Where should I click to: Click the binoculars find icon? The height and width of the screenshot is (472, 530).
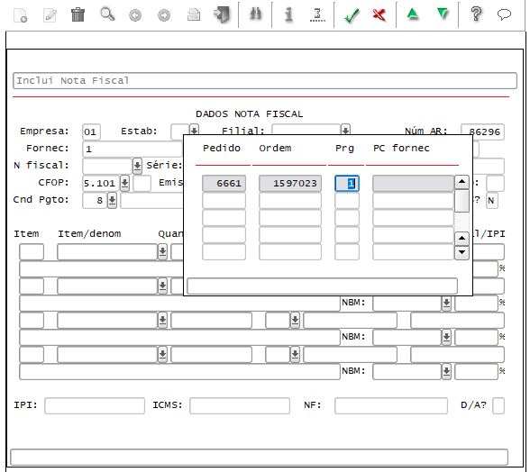pos(255,14)
